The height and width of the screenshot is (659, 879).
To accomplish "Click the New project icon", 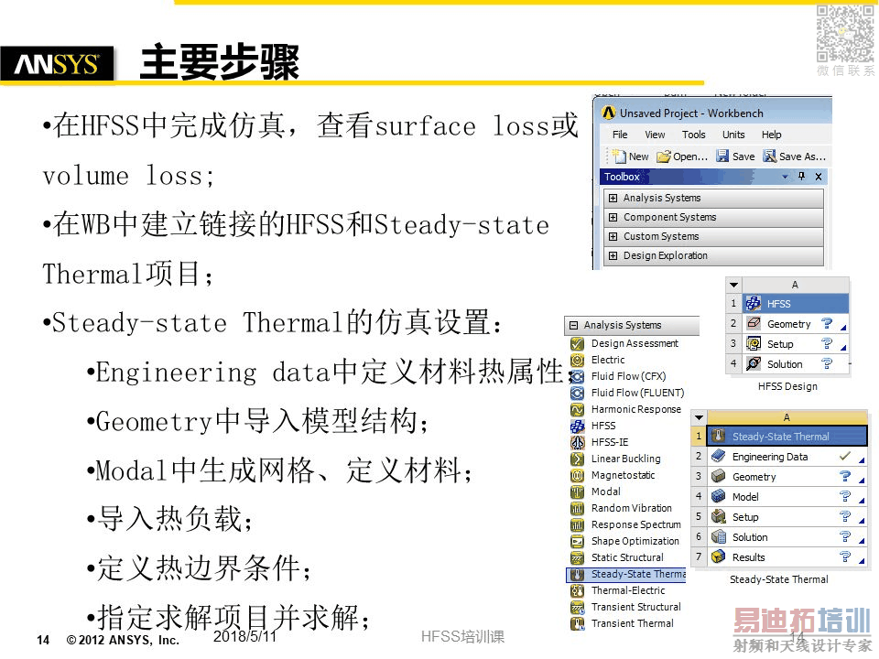I will point(619,157).
